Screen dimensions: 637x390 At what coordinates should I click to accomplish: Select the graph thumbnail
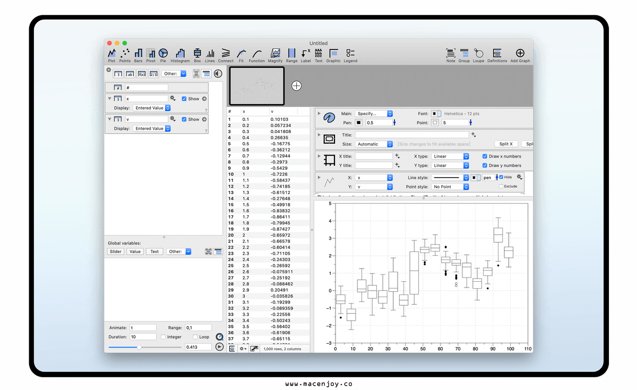[x=257, y=85]
